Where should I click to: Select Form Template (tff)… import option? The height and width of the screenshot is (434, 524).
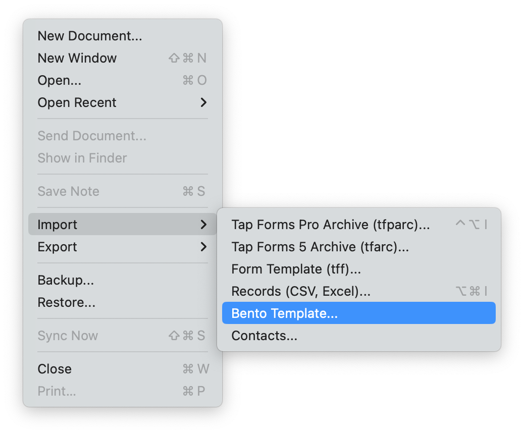click(x=358, y=268)
